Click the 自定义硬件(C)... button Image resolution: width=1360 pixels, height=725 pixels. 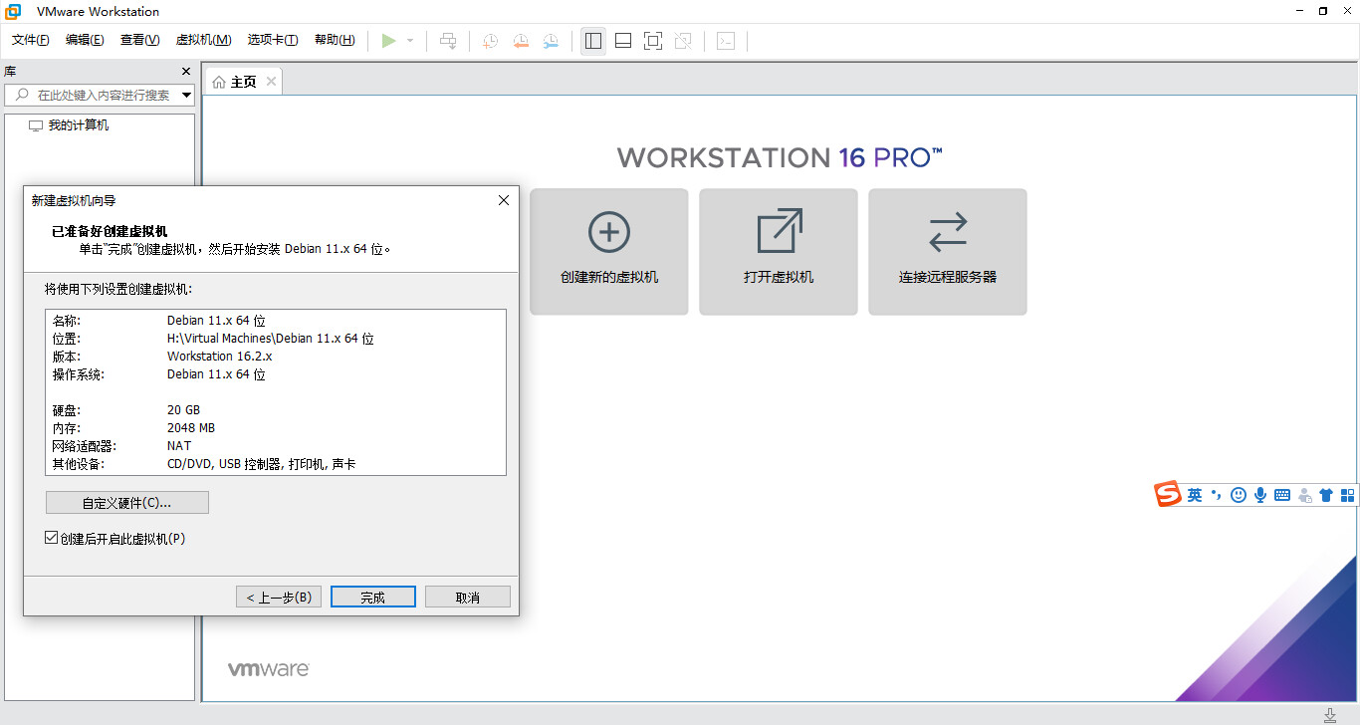[127, 503]
